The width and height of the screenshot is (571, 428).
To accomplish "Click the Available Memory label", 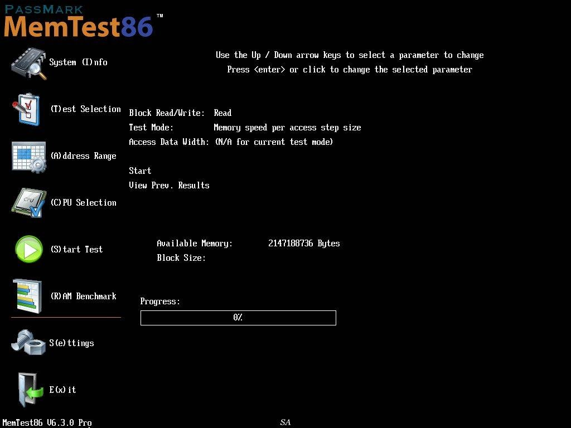I will (195, 244).
